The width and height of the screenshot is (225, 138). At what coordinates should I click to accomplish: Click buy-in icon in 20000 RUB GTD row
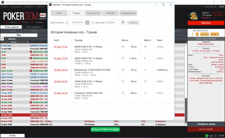click(123, 47)
